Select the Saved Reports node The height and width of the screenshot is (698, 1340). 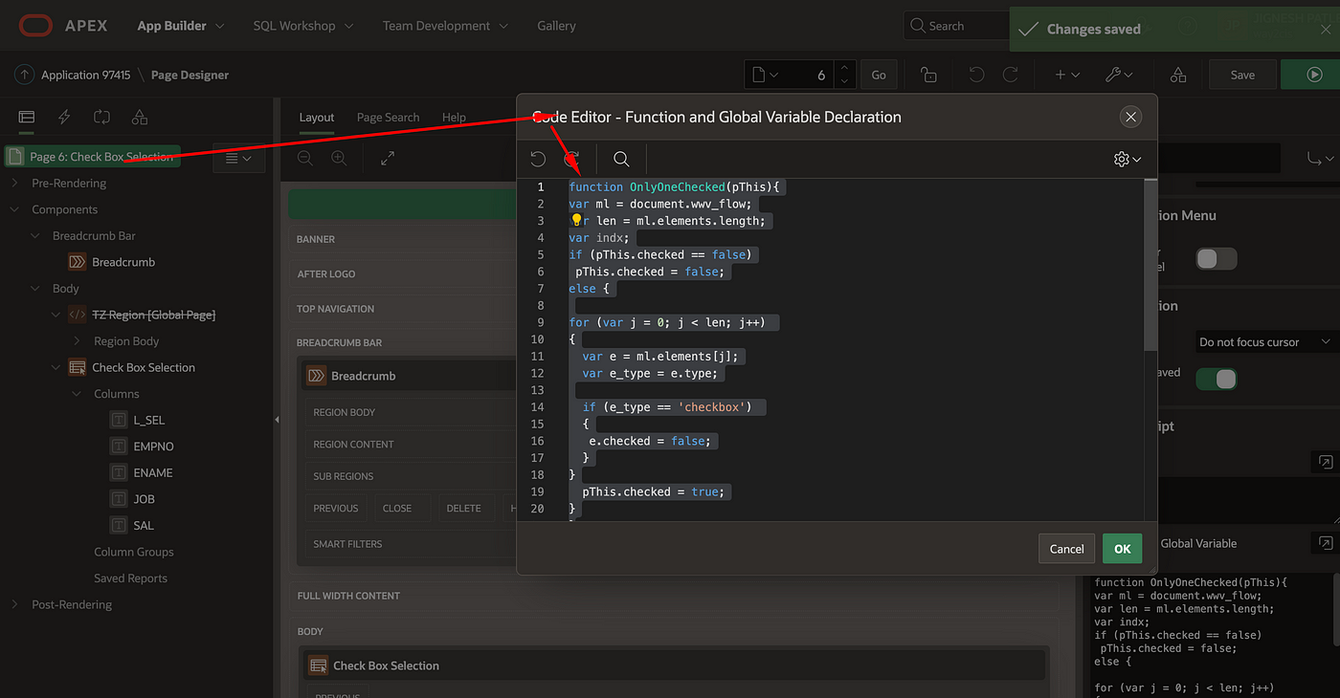pos(130,578)
